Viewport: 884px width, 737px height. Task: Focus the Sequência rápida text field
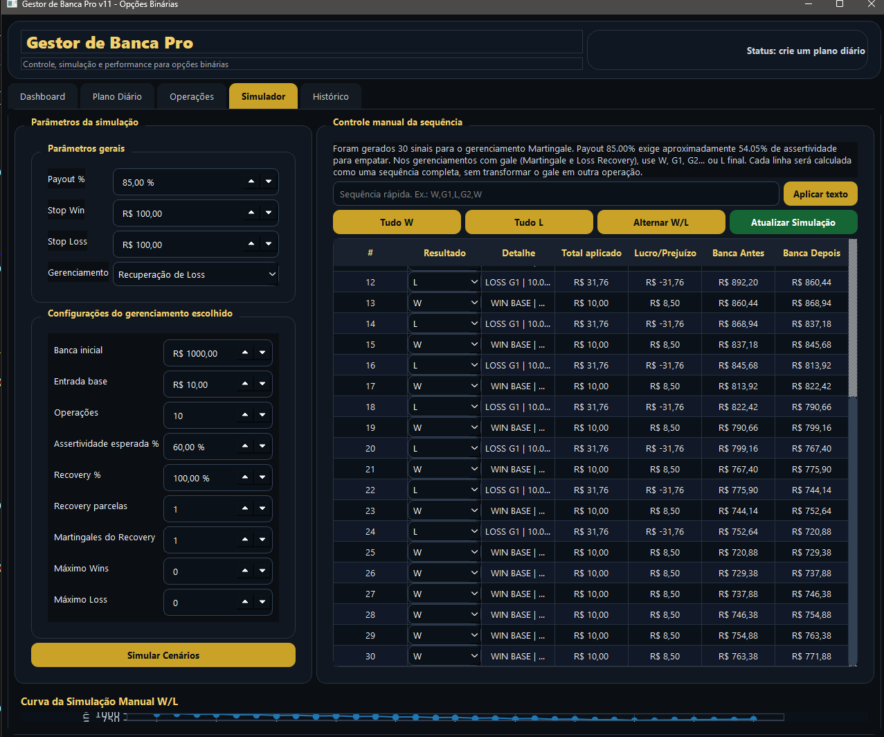(x=556, y=194)
